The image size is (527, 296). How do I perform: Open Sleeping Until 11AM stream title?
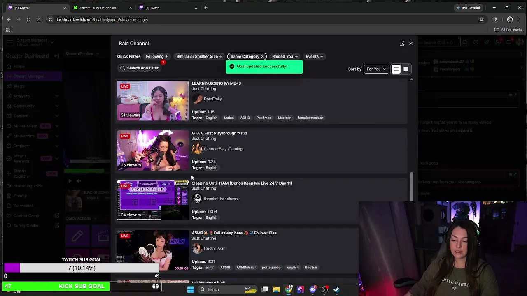click(242, 183)
